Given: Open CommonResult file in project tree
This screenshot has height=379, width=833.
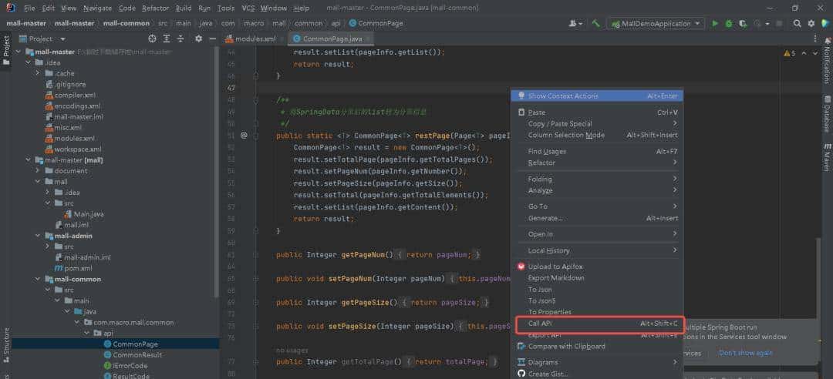Looking at the screenshot, I should tap(137, 354).
